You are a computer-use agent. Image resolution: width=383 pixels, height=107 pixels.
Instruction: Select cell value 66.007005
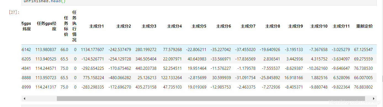click(x=363, y=78)
